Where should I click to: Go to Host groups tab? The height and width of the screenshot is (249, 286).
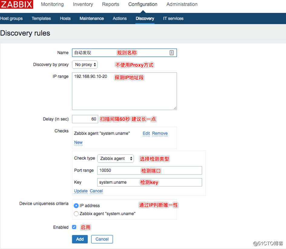pos(11,18)
